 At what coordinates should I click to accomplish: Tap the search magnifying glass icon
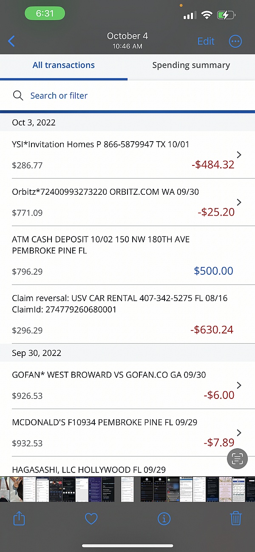[18, 96]
